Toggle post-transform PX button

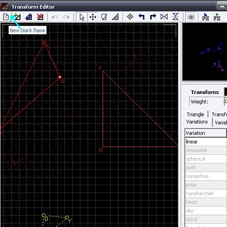pyautogui.click(x=206, y=17)
